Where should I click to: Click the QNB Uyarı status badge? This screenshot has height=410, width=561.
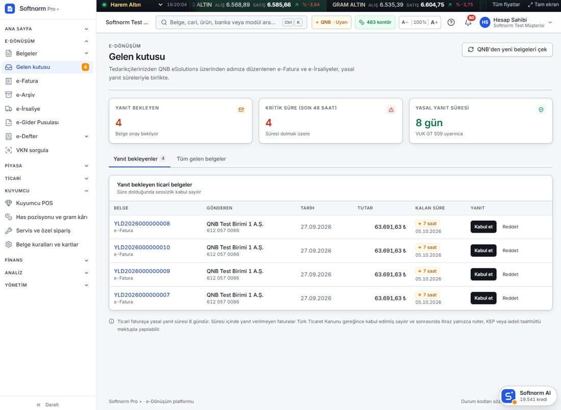pyautogui.click(x=331, y=22)
